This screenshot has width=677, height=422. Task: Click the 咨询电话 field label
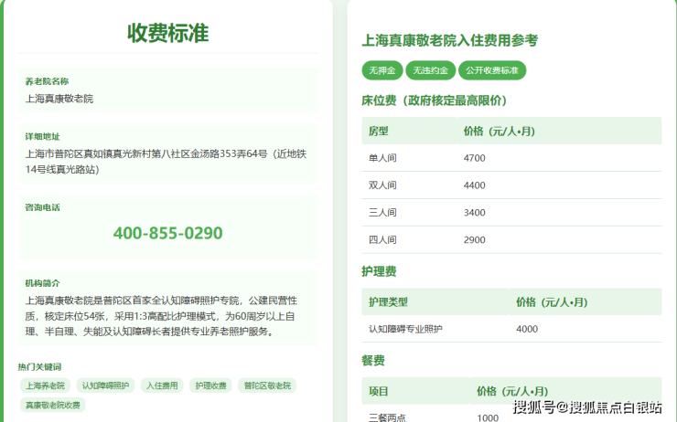(42, 207)
